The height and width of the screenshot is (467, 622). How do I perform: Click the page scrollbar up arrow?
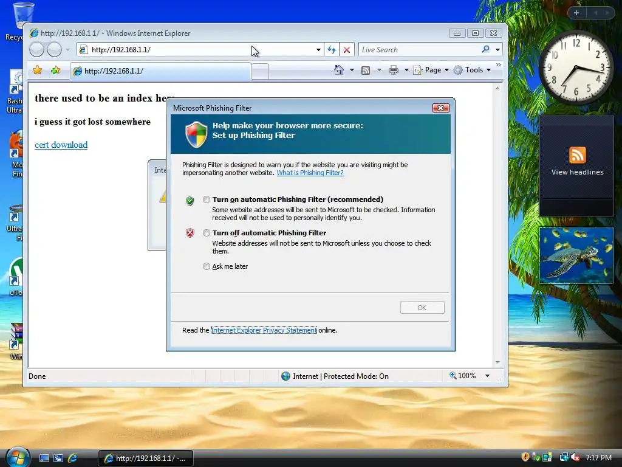coord(497,88)
